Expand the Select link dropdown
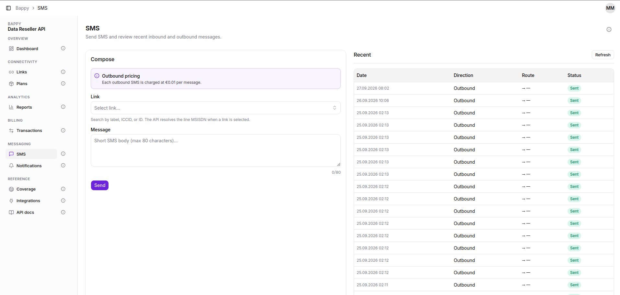This screenshot has width=620, height=295. click(216, 108)
